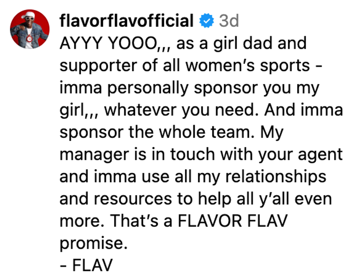Click the 3d comment timestamp
The height and width of the screenshot is (276, 363).
[x=229, y=22]
